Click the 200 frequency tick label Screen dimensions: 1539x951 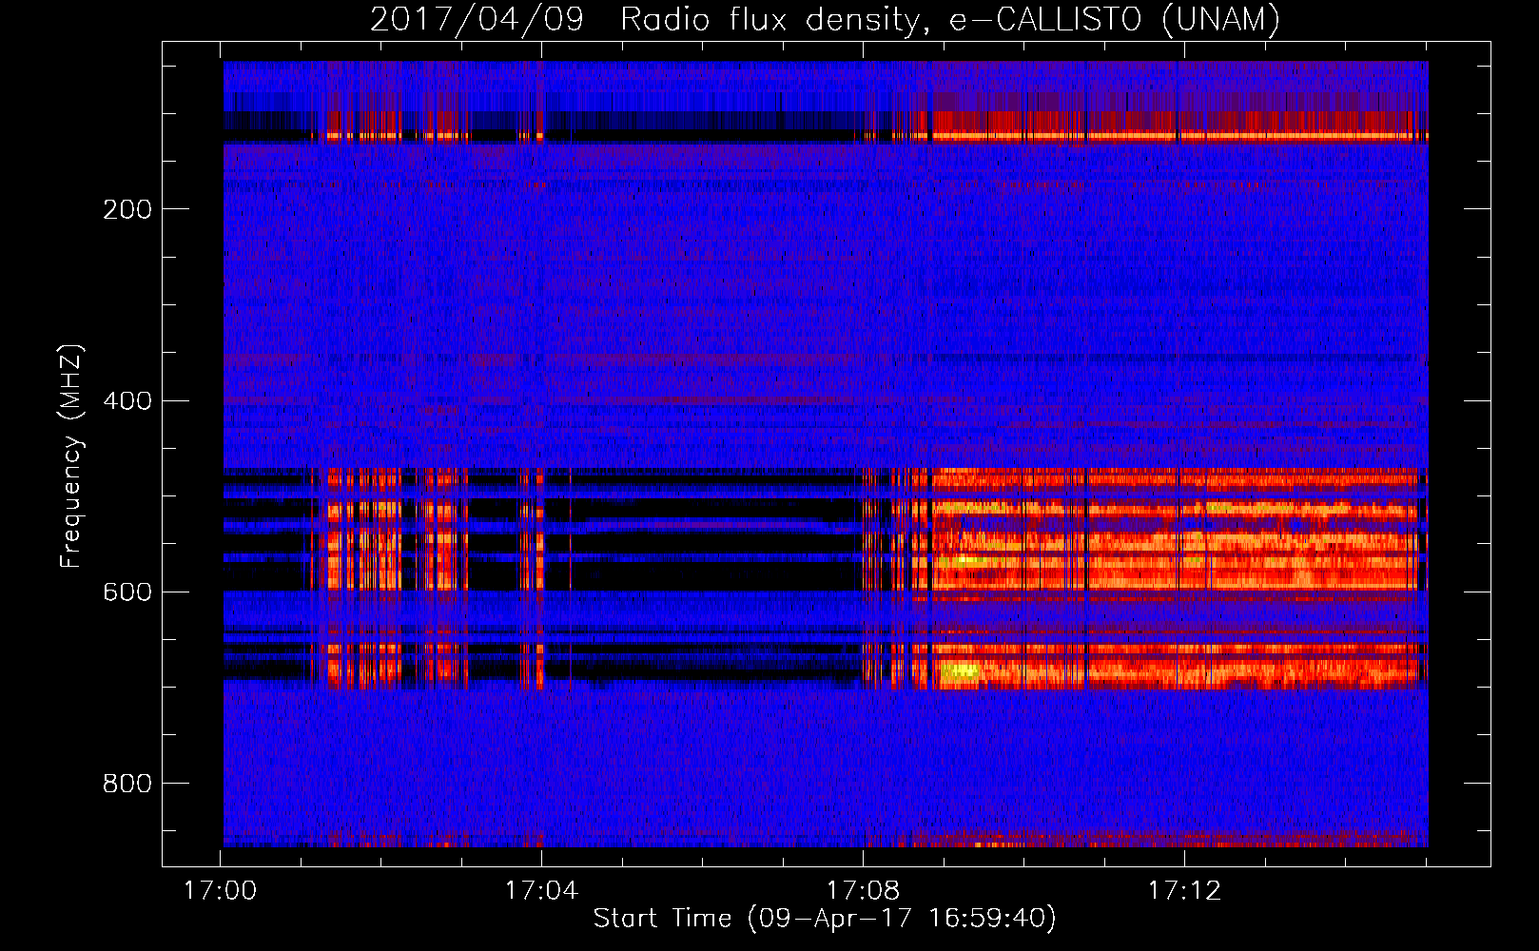coord(127,209)
